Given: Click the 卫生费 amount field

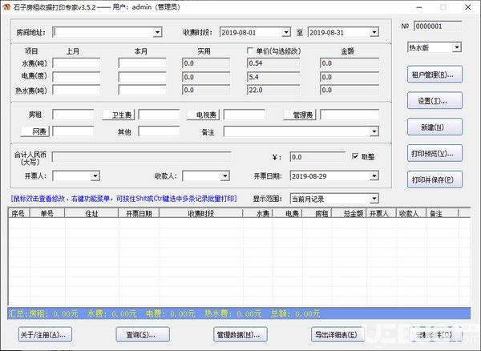Looking at the screenshot, I should pos(159,115).
